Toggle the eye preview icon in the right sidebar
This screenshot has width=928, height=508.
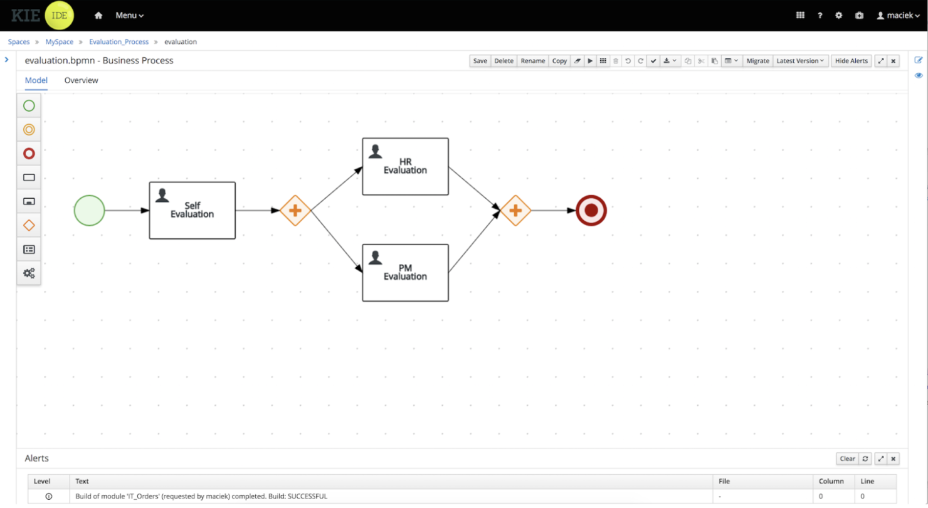coord(919,75)
